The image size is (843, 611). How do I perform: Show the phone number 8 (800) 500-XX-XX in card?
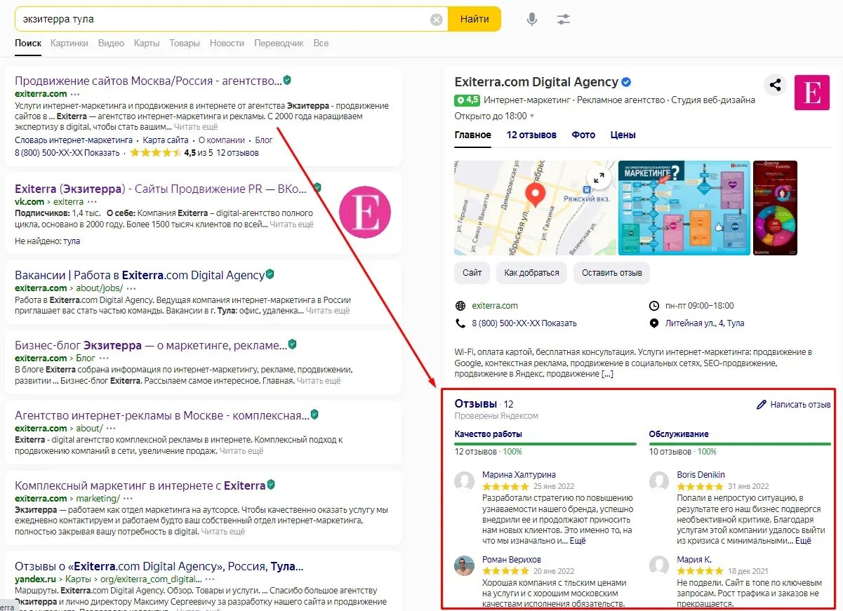pyautogui.click(x=524, y=323)
